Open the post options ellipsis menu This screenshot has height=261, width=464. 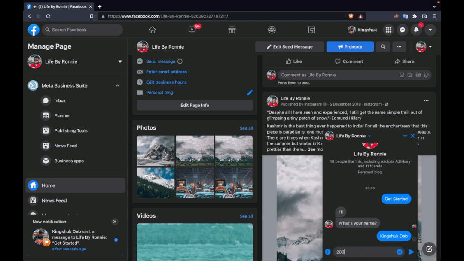(x=426, y=101)
